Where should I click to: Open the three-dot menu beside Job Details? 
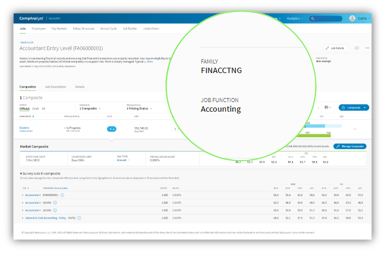coord(368,48)
